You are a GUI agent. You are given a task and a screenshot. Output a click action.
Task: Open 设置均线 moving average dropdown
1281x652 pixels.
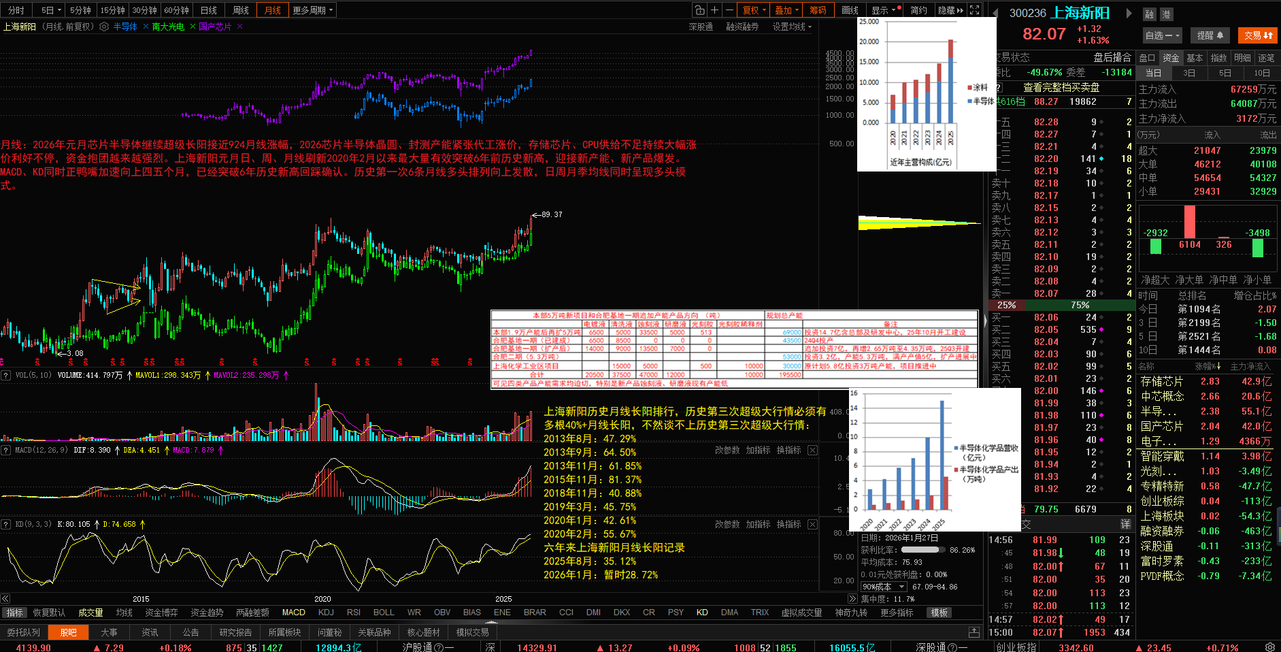792,27
